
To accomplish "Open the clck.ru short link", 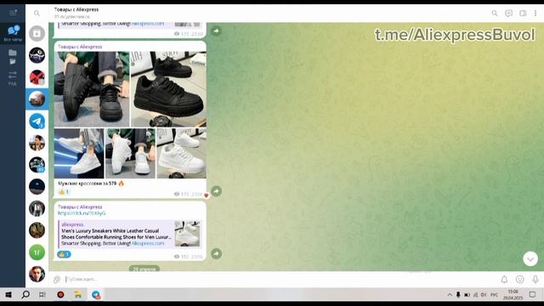I will (x=82, y=213).
